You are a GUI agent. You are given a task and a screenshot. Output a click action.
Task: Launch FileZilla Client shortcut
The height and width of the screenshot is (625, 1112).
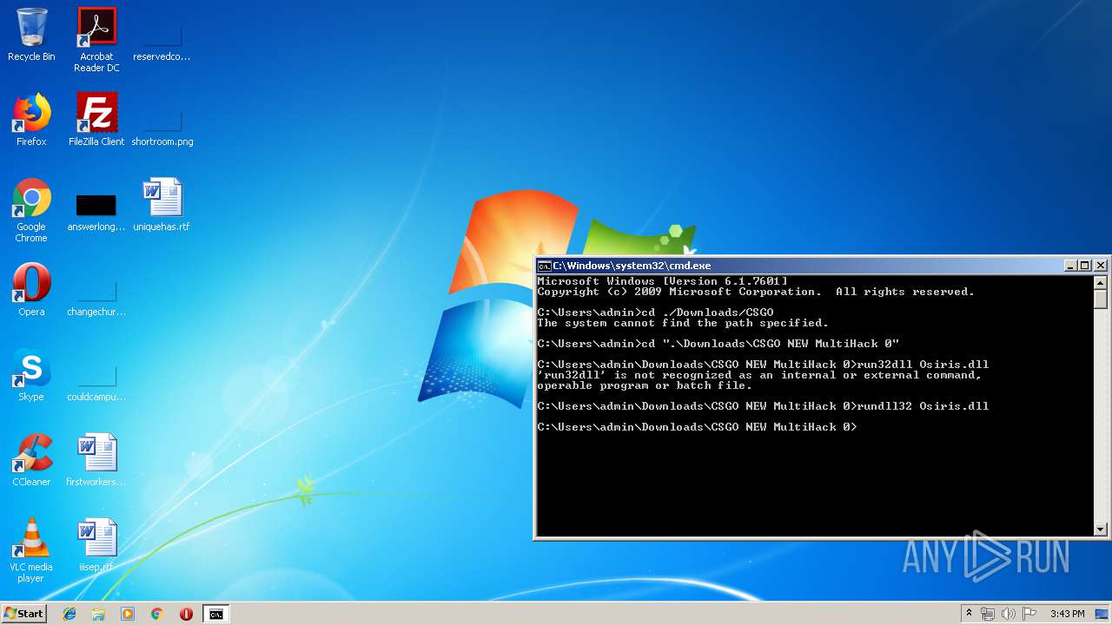pyautogui.click(x=96, y=120)
